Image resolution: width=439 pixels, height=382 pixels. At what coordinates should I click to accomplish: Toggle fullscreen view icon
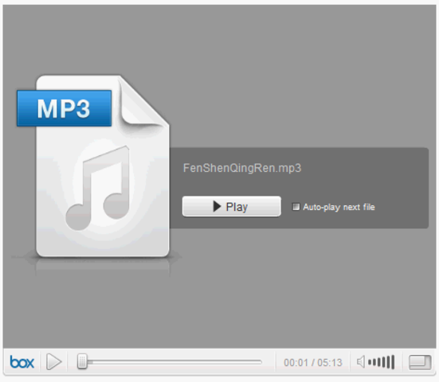click(420, 362)
